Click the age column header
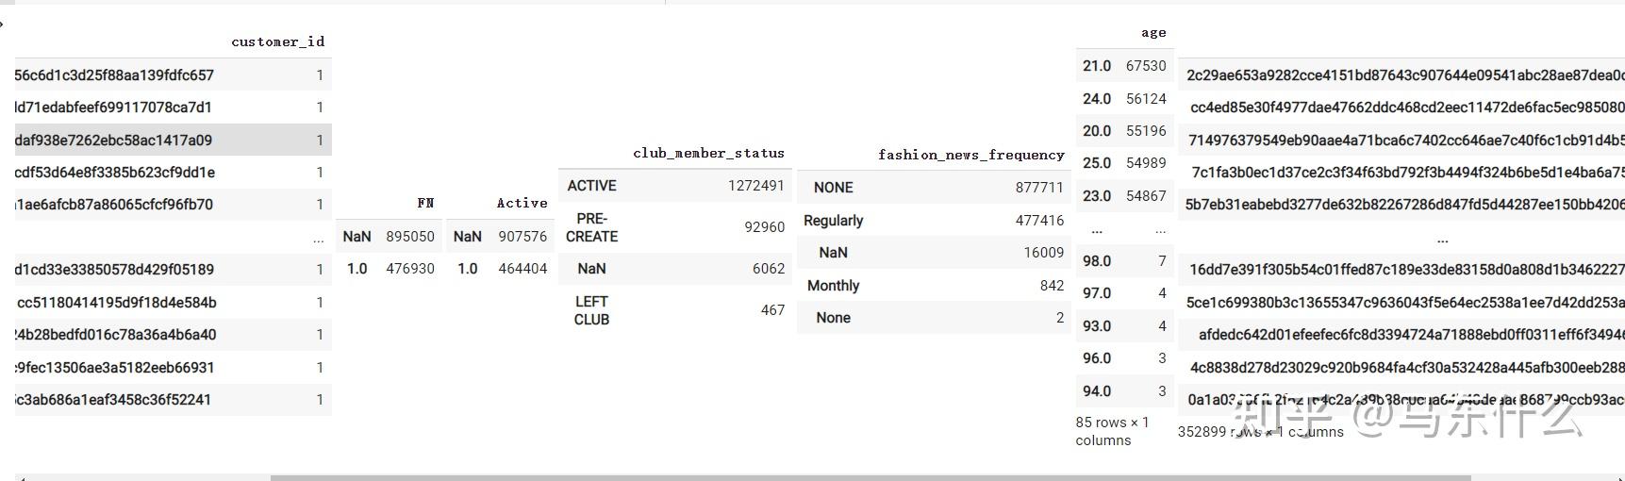The height and width of the screenshot is (481, 1625). (x=1152, y=33)
